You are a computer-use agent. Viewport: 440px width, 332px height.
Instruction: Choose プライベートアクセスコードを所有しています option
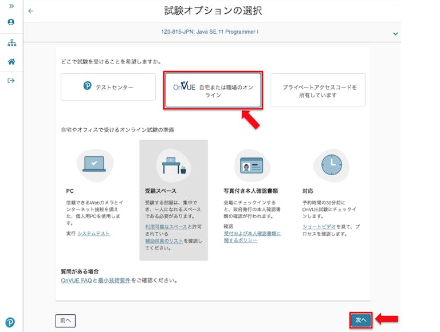point(318,90)
